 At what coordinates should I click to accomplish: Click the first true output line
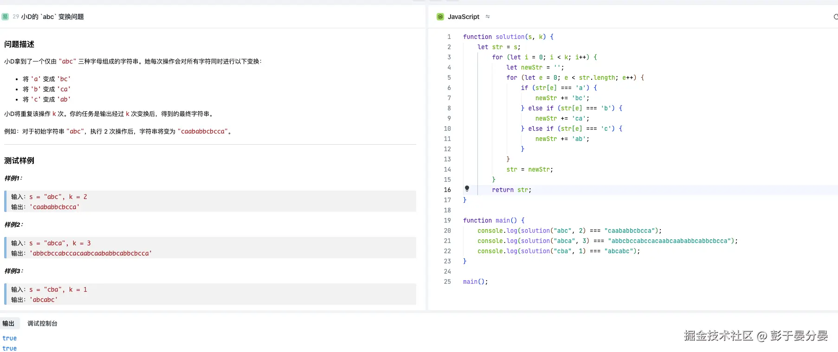[x=10, y=339]
